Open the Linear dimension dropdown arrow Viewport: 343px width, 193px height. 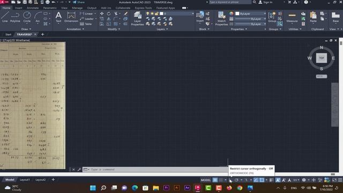(x=95, y=13)
